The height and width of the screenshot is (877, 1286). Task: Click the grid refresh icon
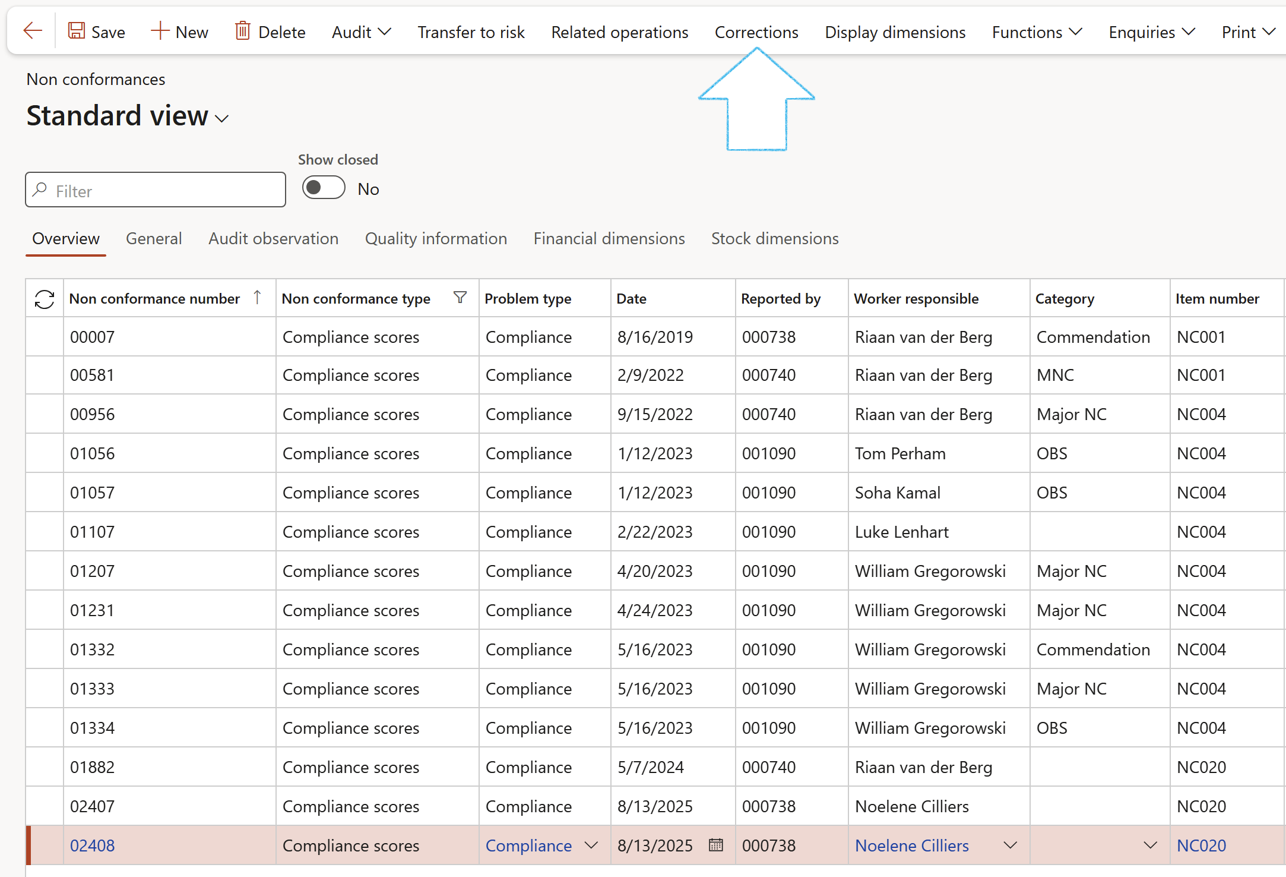[x=45, y=299]
